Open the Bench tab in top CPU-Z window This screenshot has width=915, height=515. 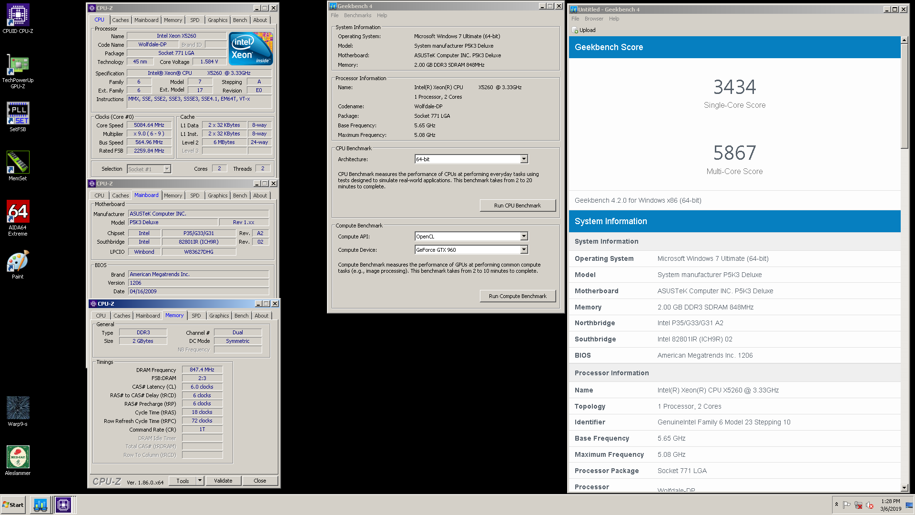click(240, 20)
